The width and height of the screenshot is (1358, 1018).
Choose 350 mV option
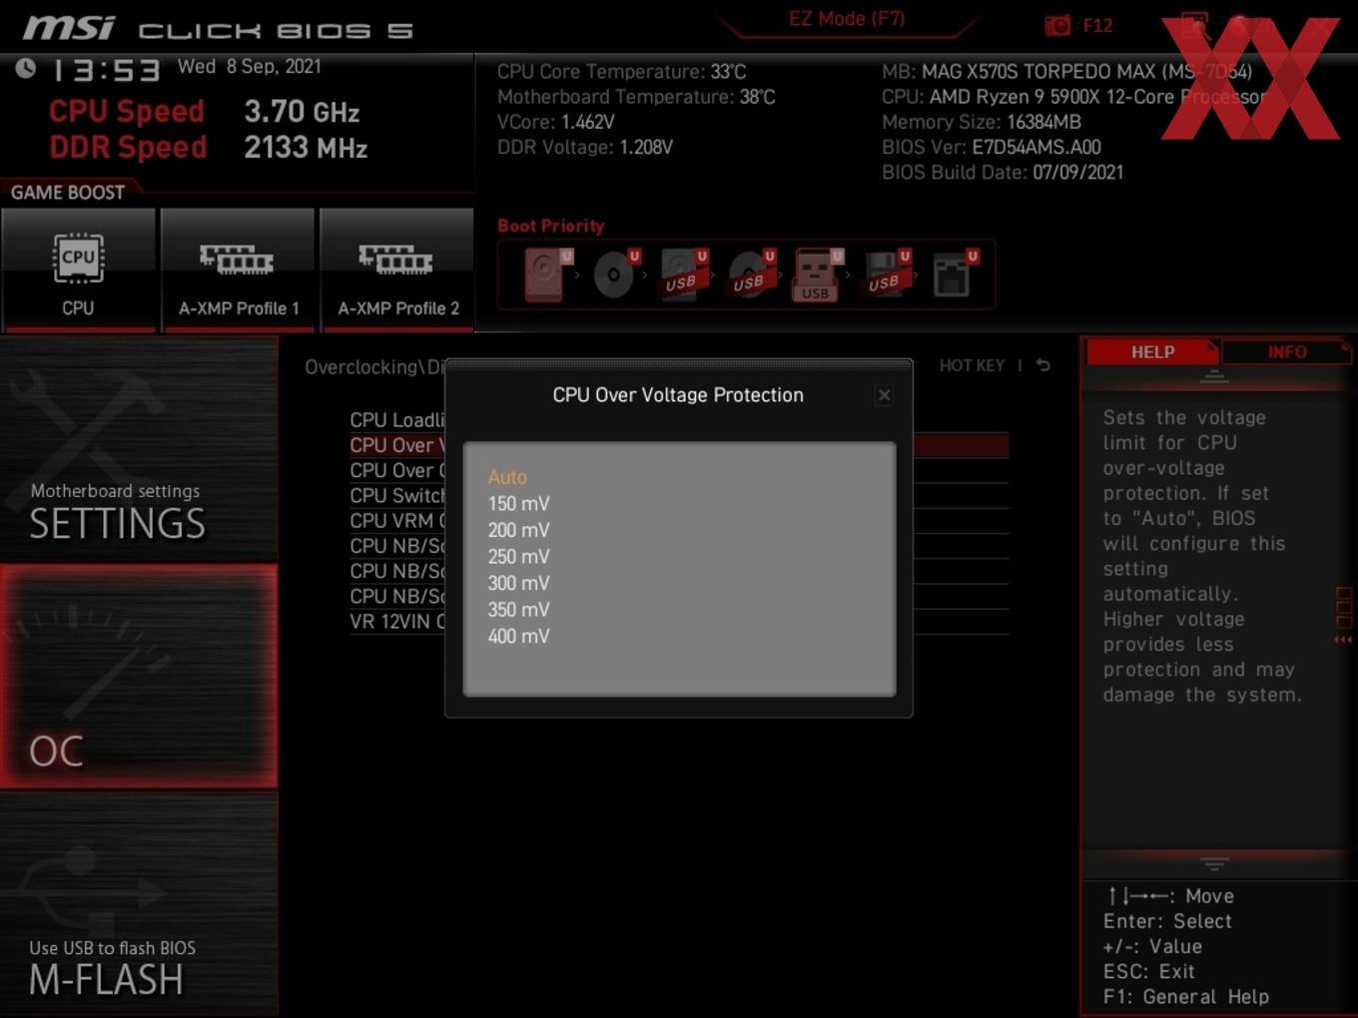[x=518, y=610]
